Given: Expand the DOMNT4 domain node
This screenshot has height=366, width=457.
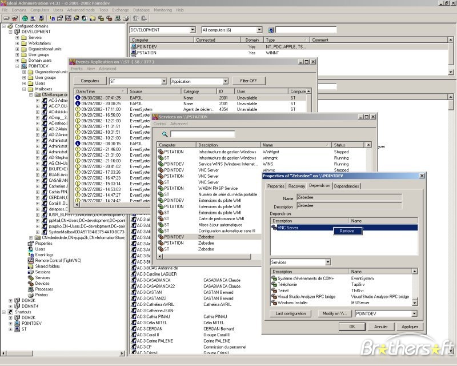Looking at the screenshot, I should click(x=10, y=306).
